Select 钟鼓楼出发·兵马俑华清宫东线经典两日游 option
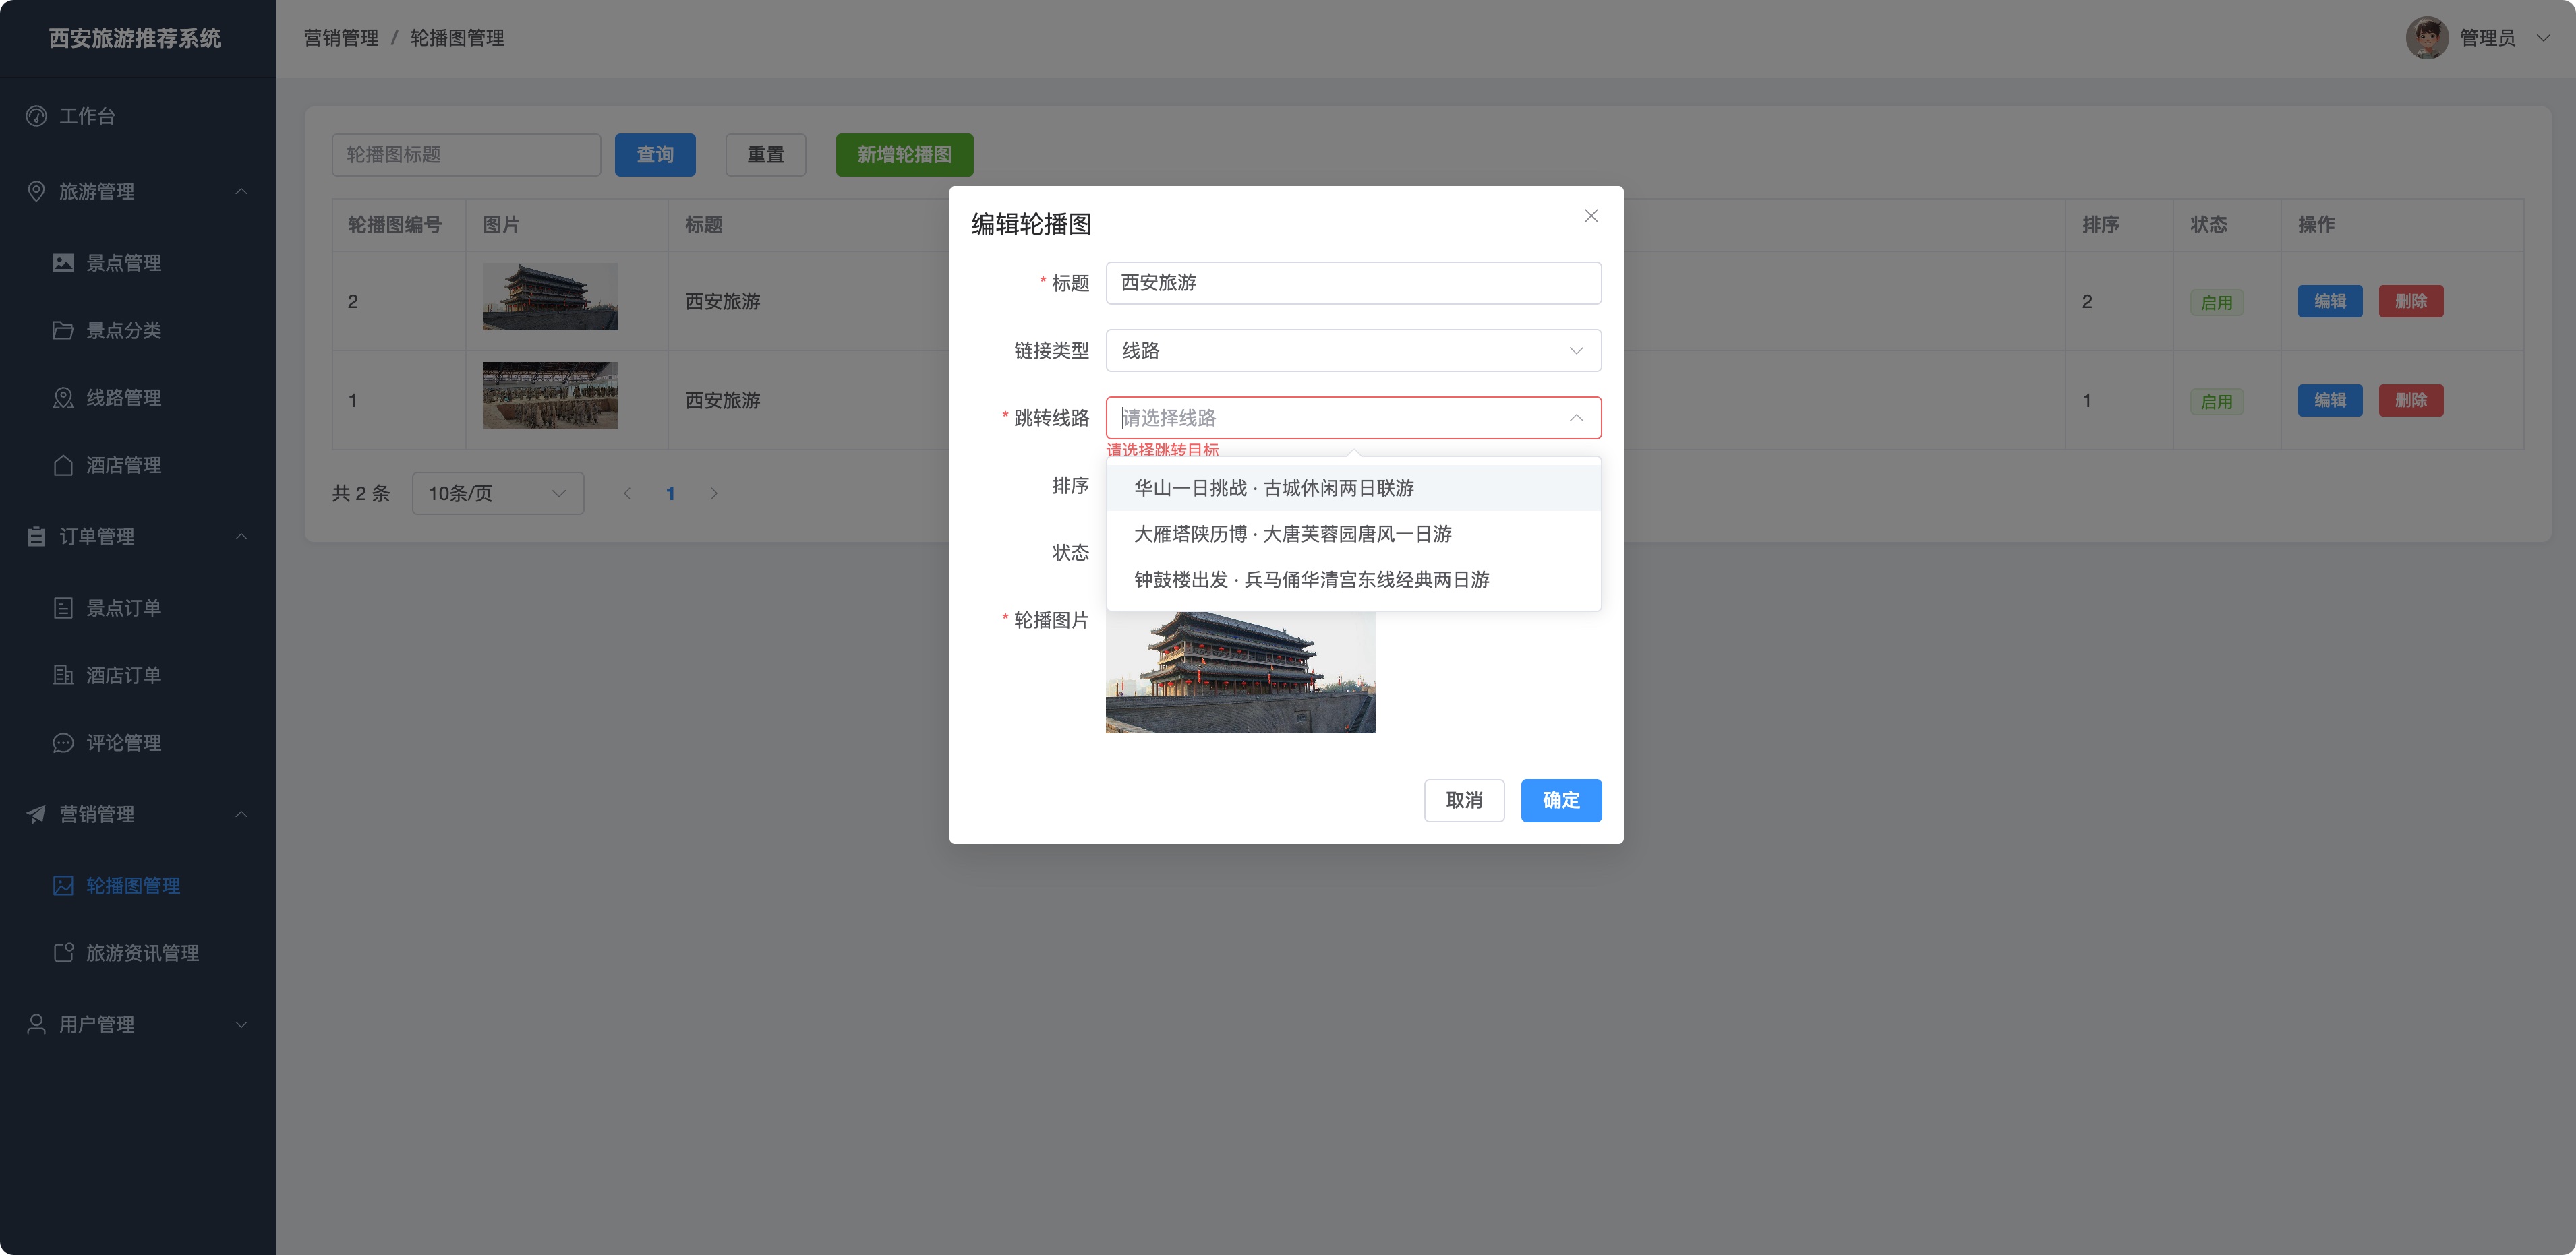The width and height of the screenshot is (2576, 1255). point(1353,580)
